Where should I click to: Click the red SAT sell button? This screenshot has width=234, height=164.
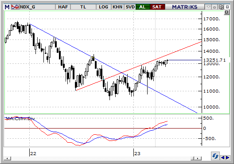click(157, 7)
